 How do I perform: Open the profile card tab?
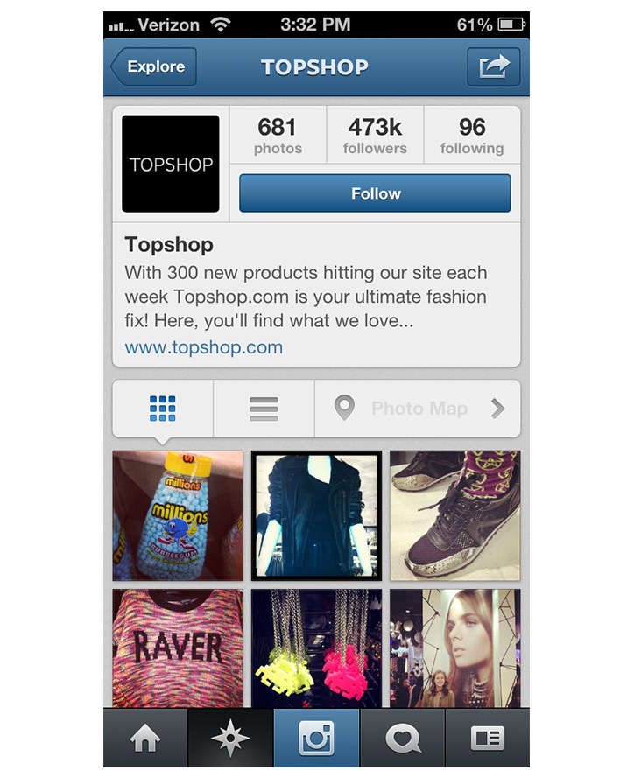(488, 738)
